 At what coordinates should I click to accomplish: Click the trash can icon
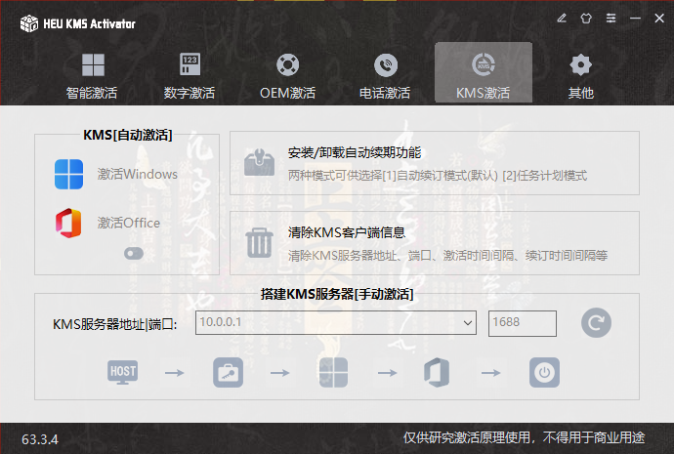tap(259, 243)
